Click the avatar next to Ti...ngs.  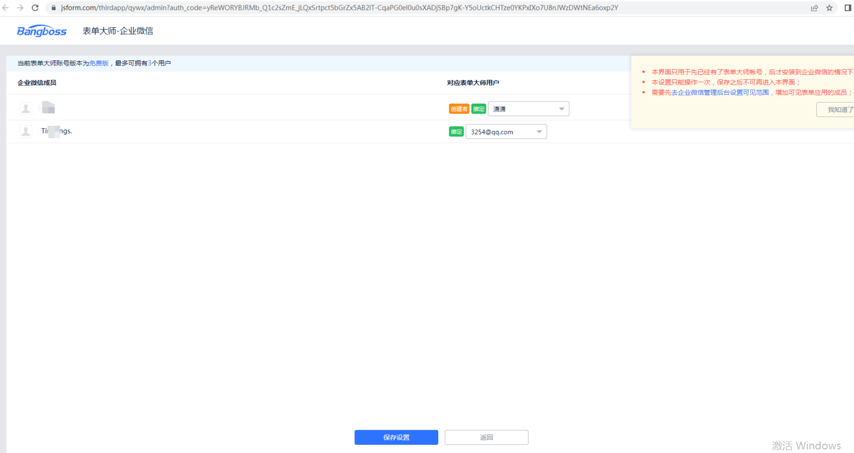(x=25, y=131)
